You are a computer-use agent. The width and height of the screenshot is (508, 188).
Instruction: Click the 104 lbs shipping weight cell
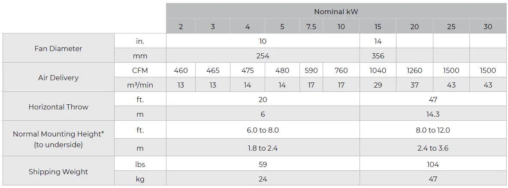433,164
